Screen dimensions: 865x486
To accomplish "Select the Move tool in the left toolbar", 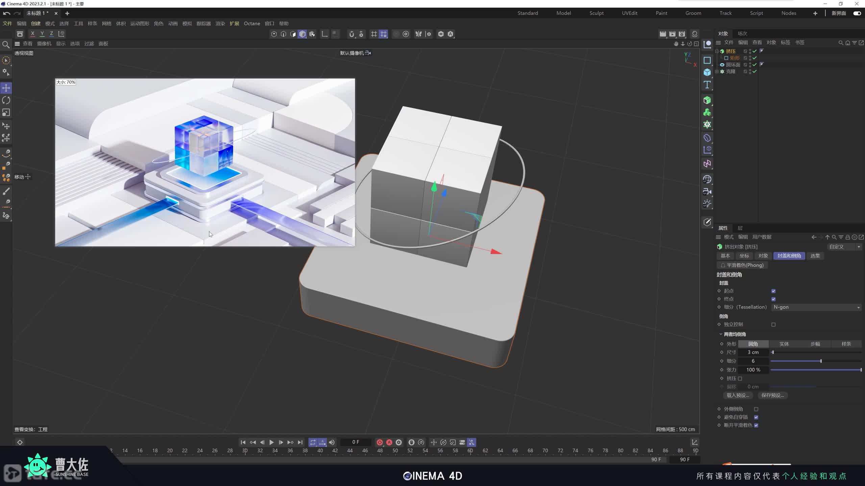I will (x=6, y=88).
